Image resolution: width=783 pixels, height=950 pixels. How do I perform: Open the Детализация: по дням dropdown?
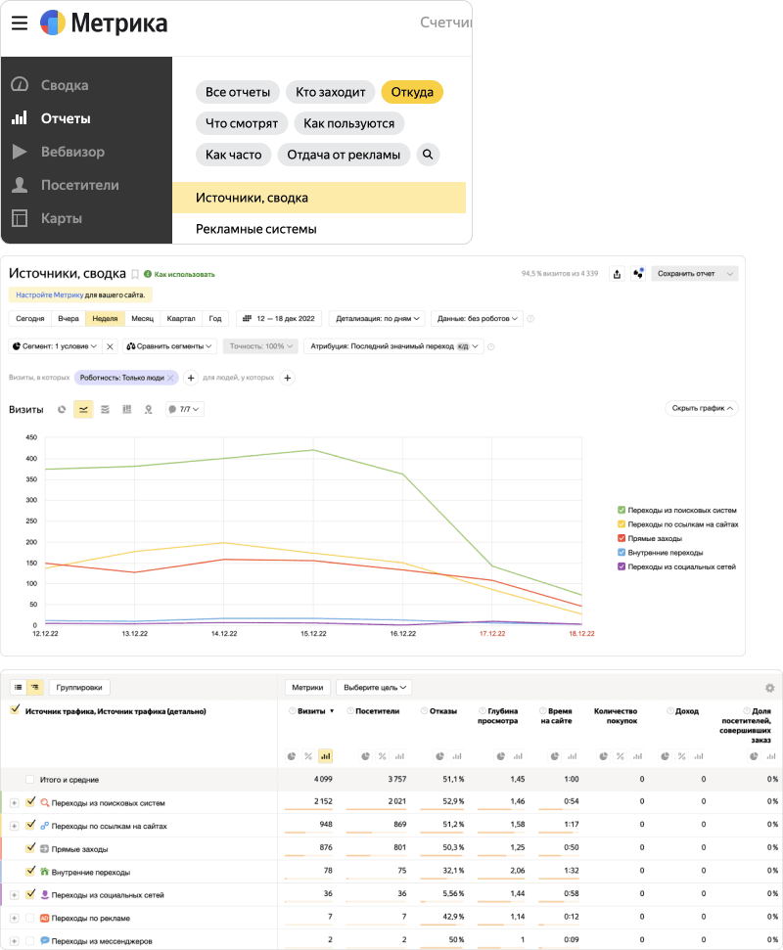tap(377, 318)
